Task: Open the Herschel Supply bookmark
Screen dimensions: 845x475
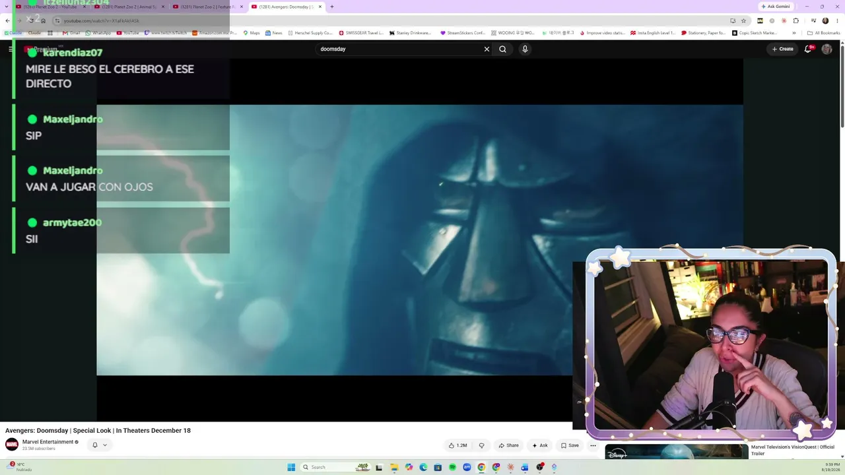Action: (x=310, y=33)
